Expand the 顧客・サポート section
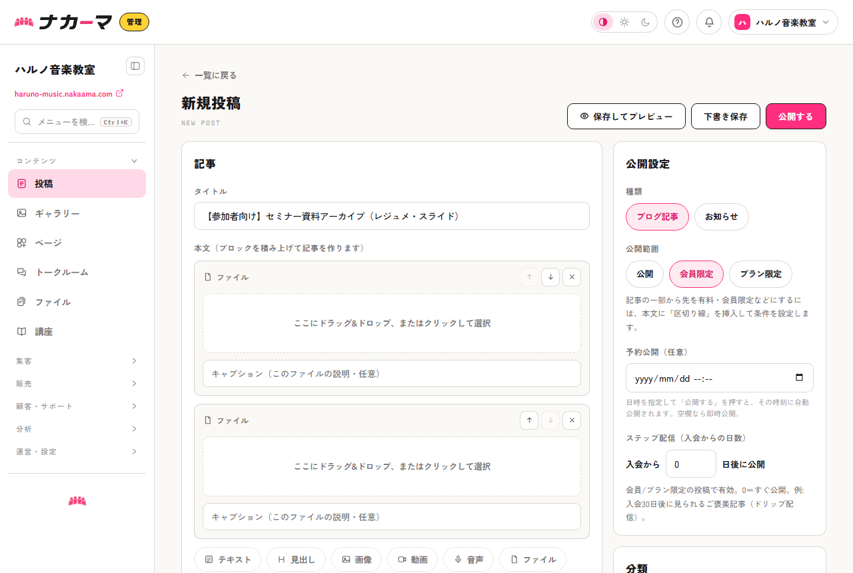Viewport: 853px width, 573px height. pos(77,406)
